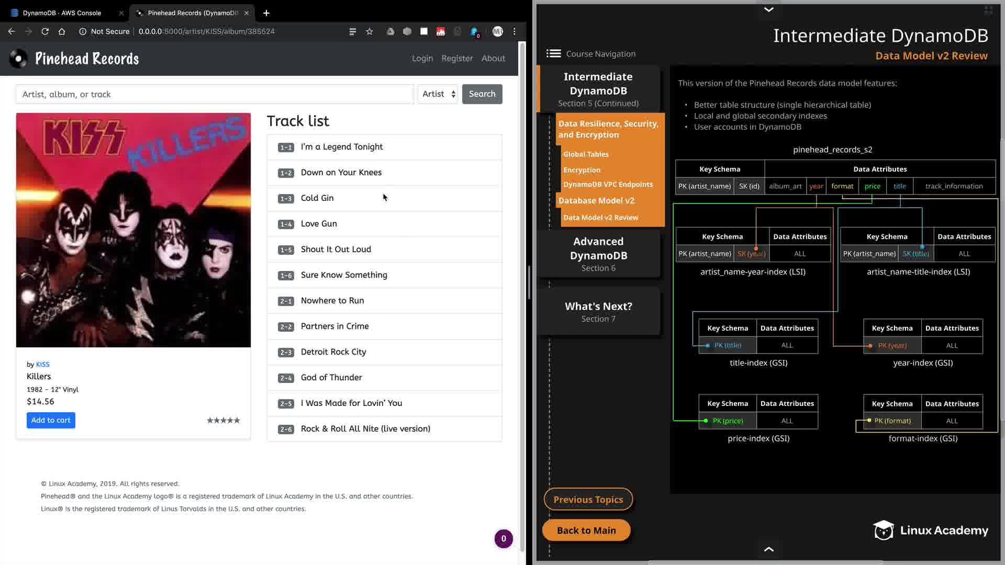Open the KISS artist link
The image size is (1005, 565).
click(42, 364)
